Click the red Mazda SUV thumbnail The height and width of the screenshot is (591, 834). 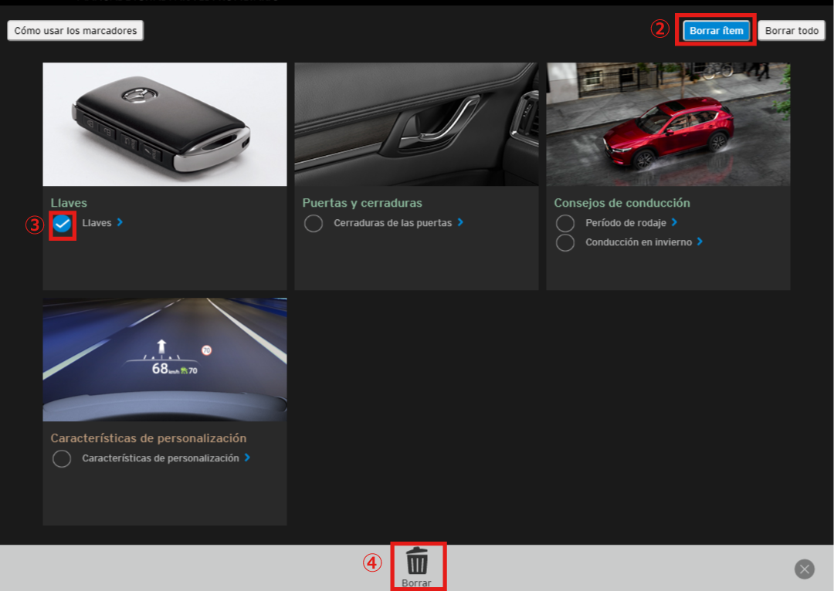(668, 124)
